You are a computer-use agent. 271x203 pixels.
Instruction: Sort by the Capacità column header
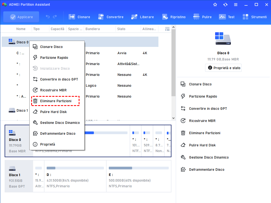(58, 29)
